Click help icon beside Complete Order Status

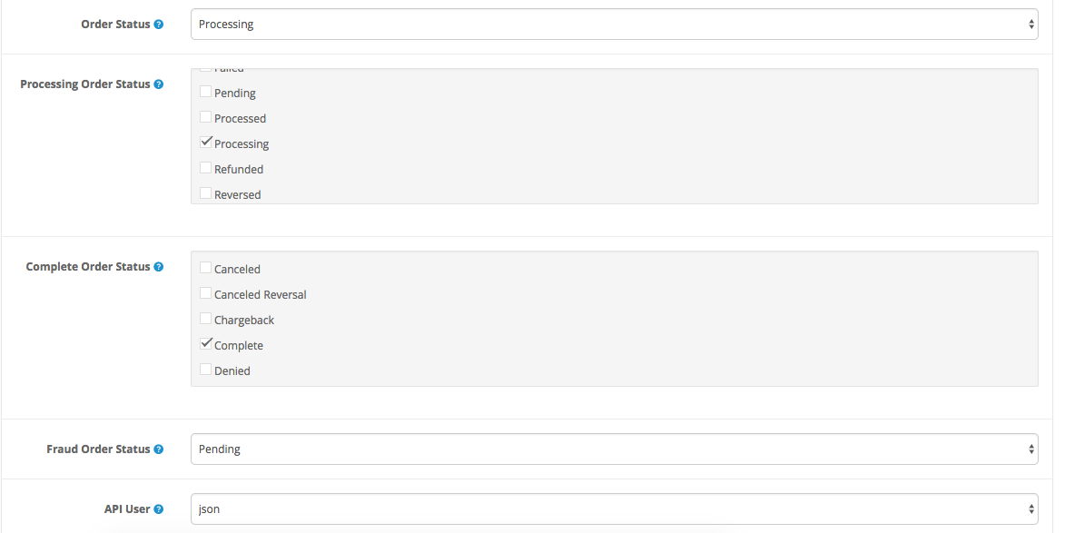pyautogui.click(x=159, y=267)
